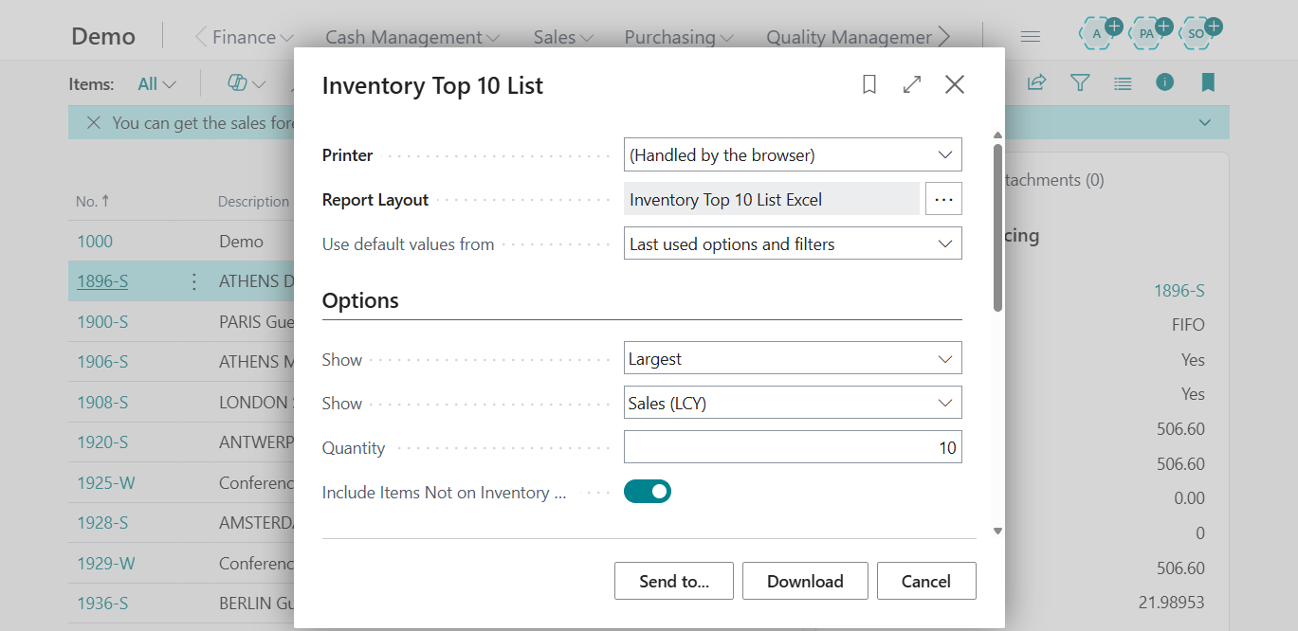
Task: Change the Show dropdown from Largest
Action: point(945,357)
